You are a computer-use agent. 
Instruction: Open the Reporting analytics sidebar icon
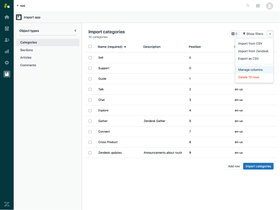point(7,51)
